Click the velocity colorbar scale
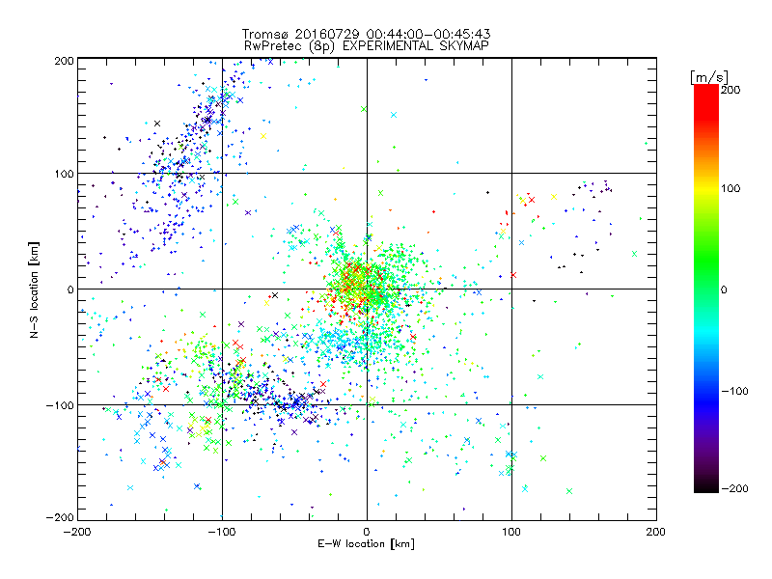 (706, 289)
